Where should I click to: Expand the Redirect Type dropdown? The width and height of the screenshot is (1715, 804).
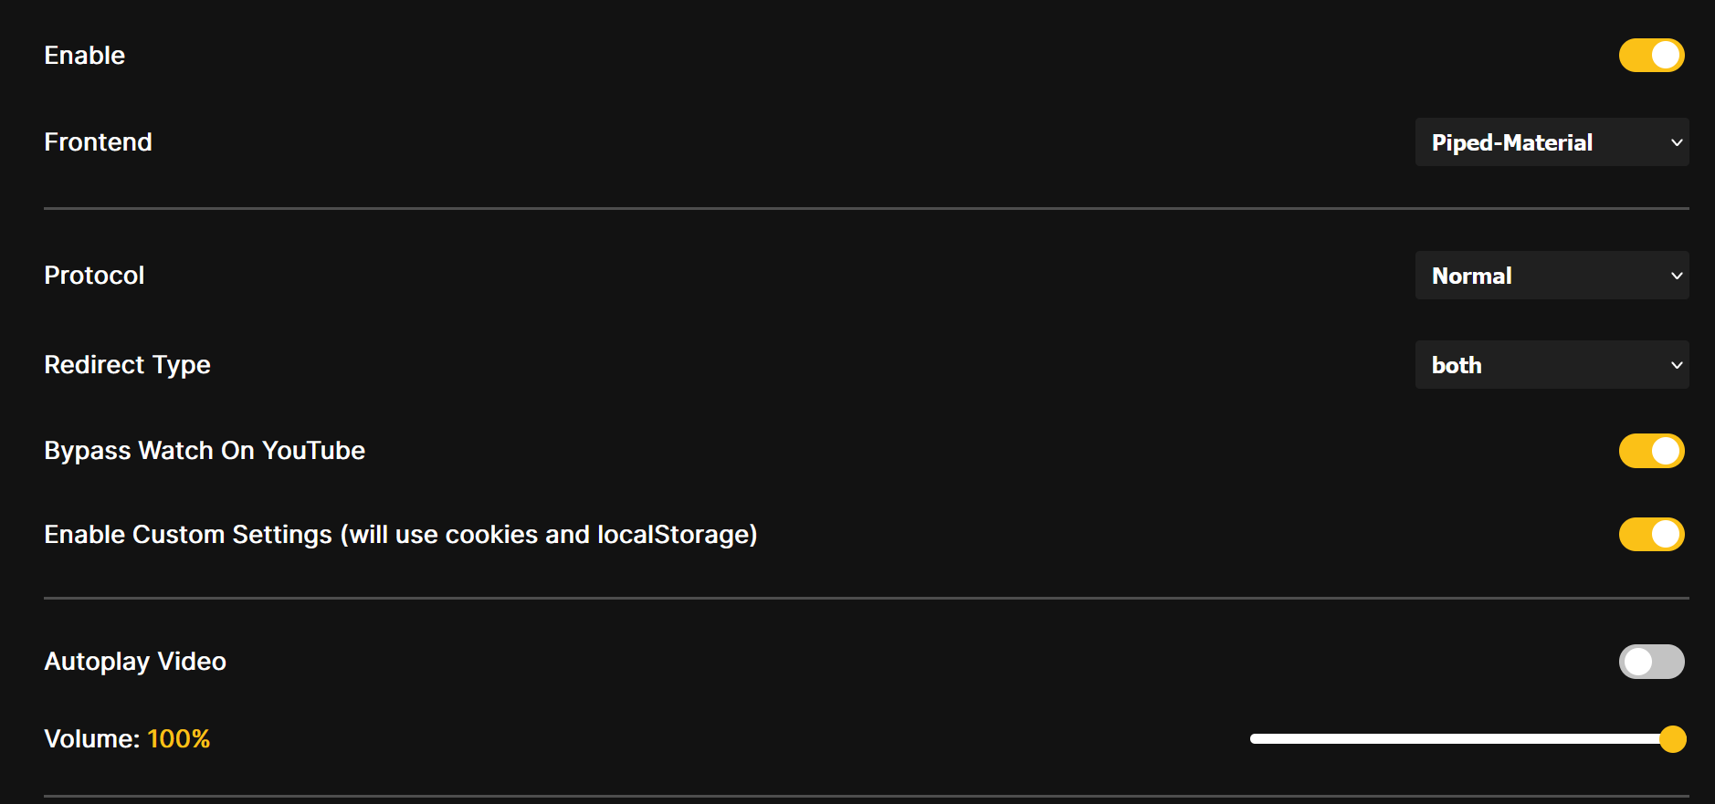[1551, 364]
